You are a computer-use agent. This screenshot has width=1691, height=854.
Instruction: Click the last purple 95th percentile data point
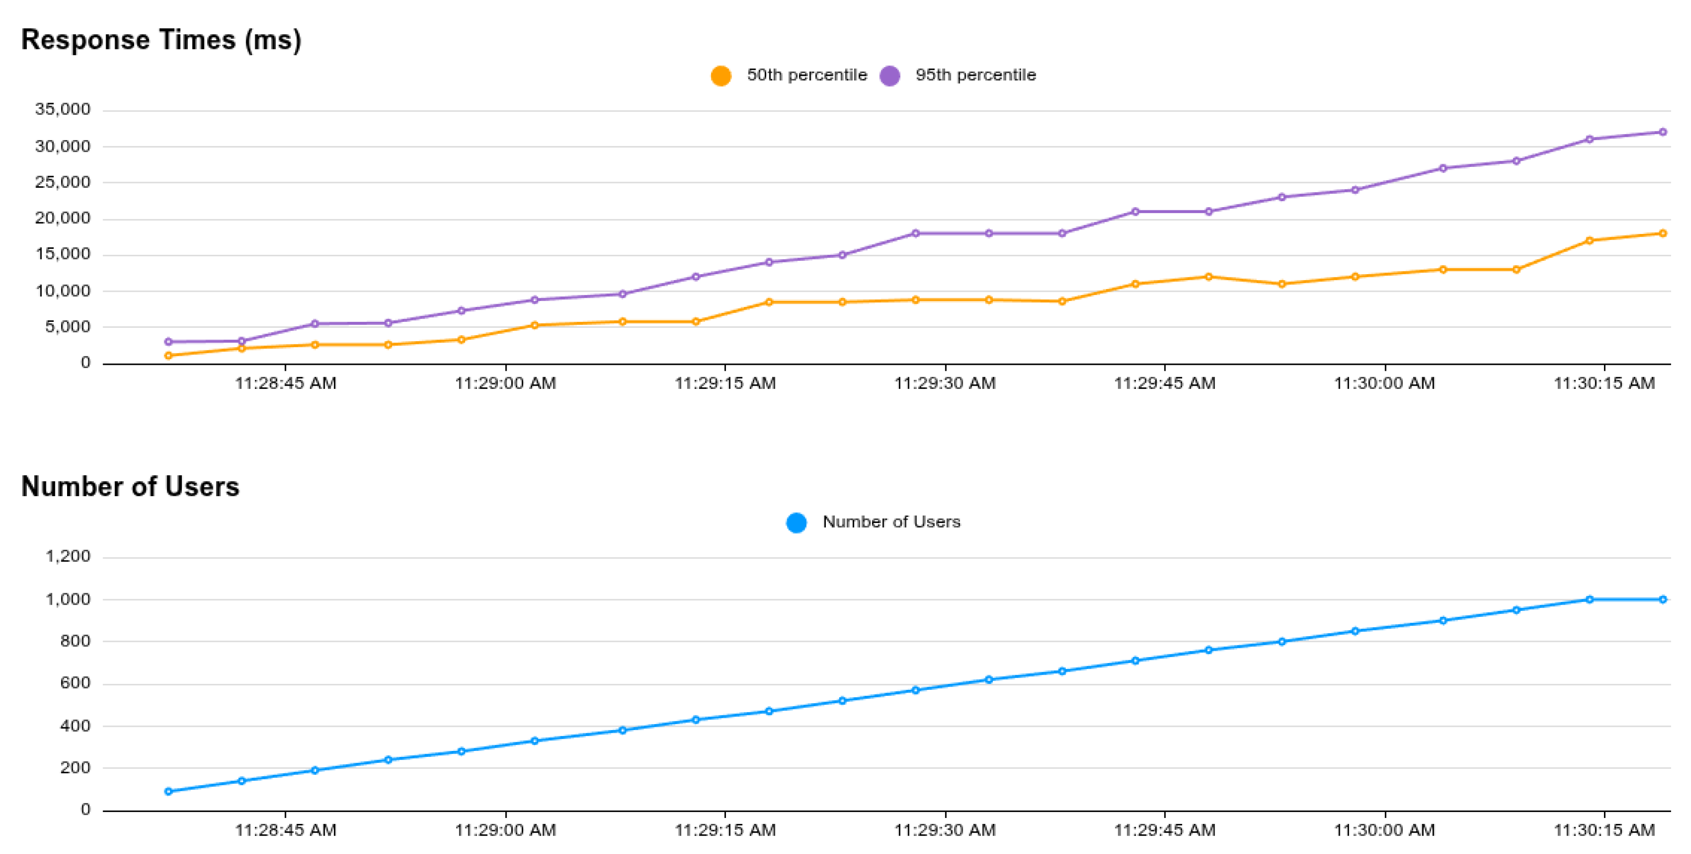click(1663, 132)
